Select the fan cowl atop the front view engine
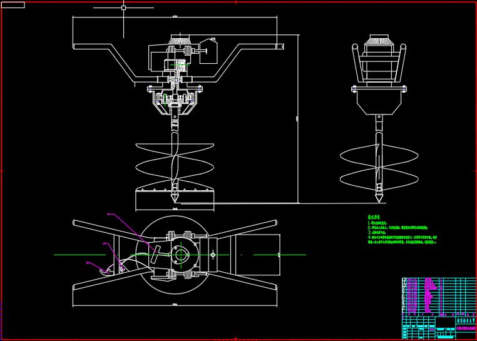The height and width of the screenshot is (341, 477). pyautogui.click(x=180, y=39)
